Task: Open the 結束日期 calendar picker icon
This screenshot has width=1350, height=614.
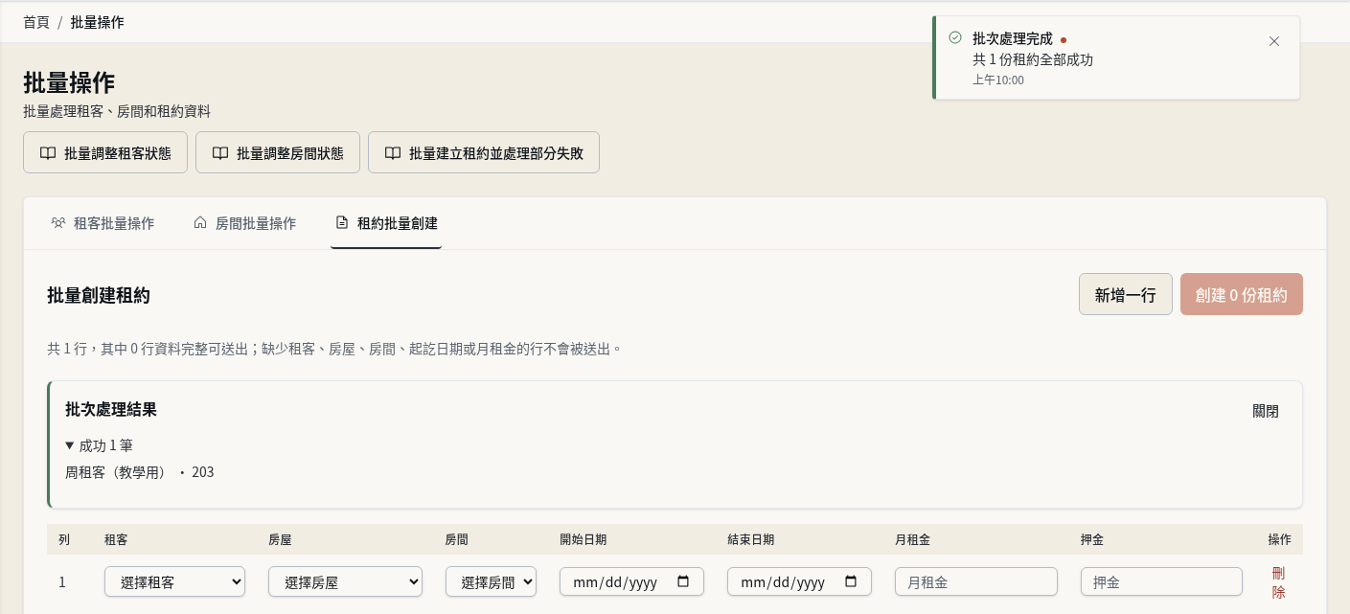Action: coord(851,581)
